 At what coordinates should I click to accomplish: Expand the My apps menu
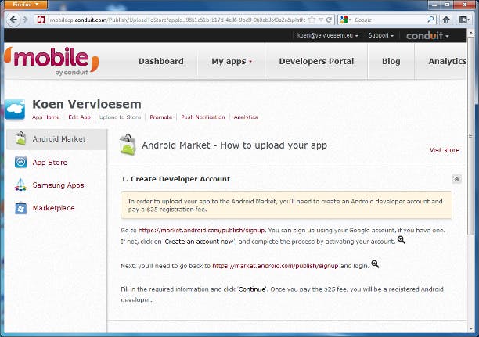(231, 61)
